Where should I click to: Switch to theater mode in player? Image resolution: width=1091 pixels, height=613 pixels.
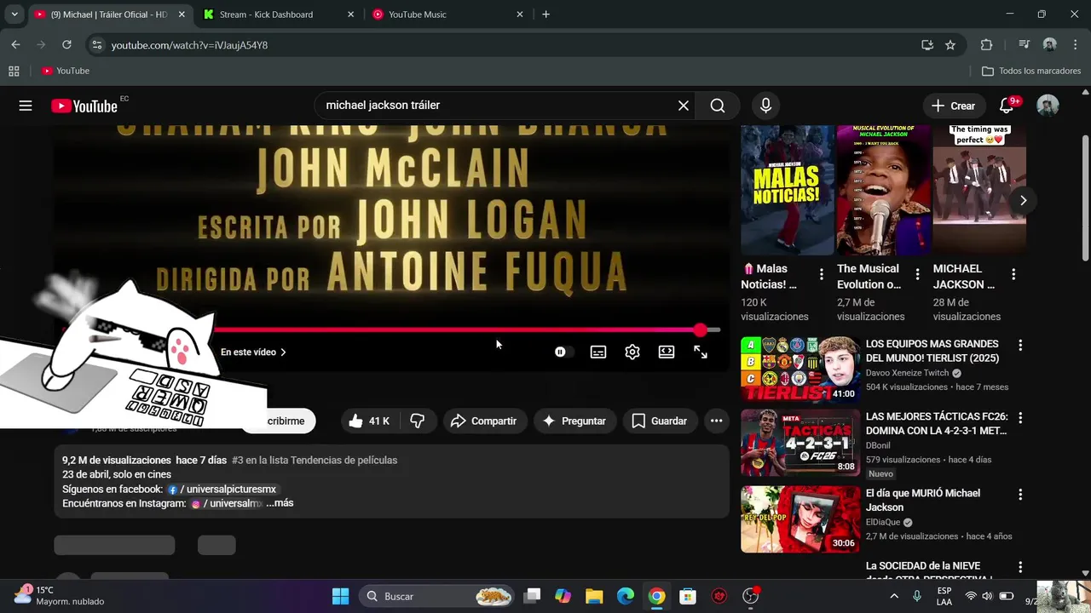[667, 352]
